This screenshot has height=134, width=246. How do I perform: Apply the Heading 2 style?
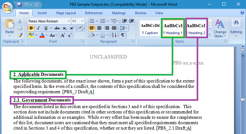(x=197, y=28)
